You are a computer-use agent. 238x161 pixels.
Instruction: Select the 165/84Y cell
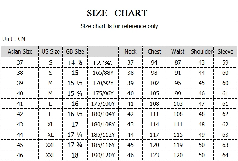click(x=103, y=62)
